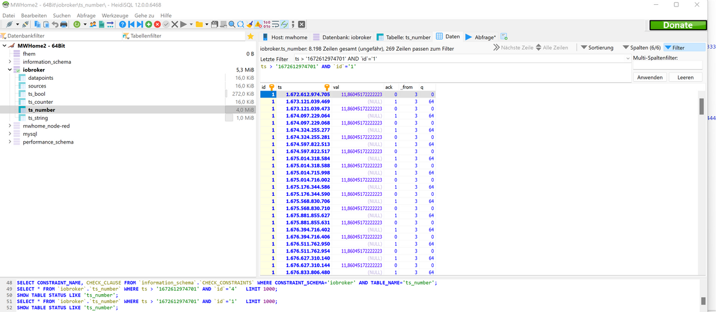Click the green insert row plus icon

click(x=149, y=24)
